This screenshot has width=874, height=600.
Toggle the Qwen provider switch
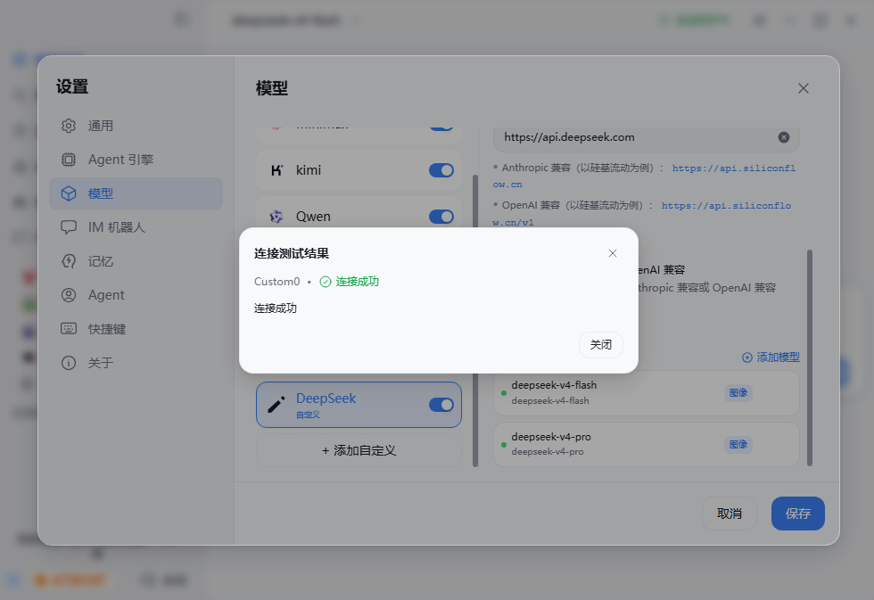pos(441,217)
